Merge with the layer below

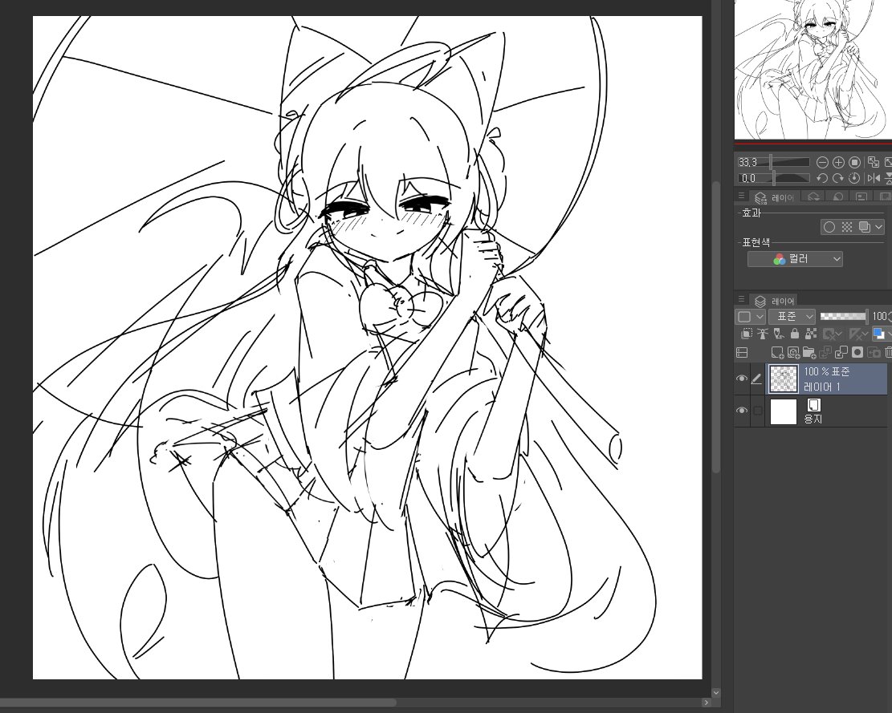click(841, 353)
